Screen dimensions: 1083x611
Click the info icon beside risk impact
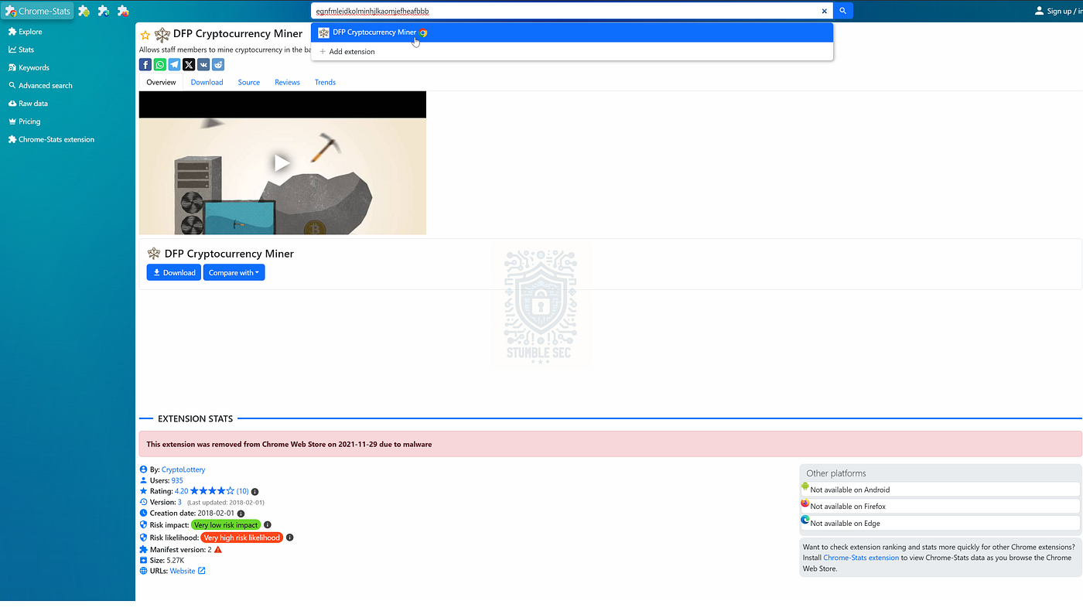click(x=268, y=524)
